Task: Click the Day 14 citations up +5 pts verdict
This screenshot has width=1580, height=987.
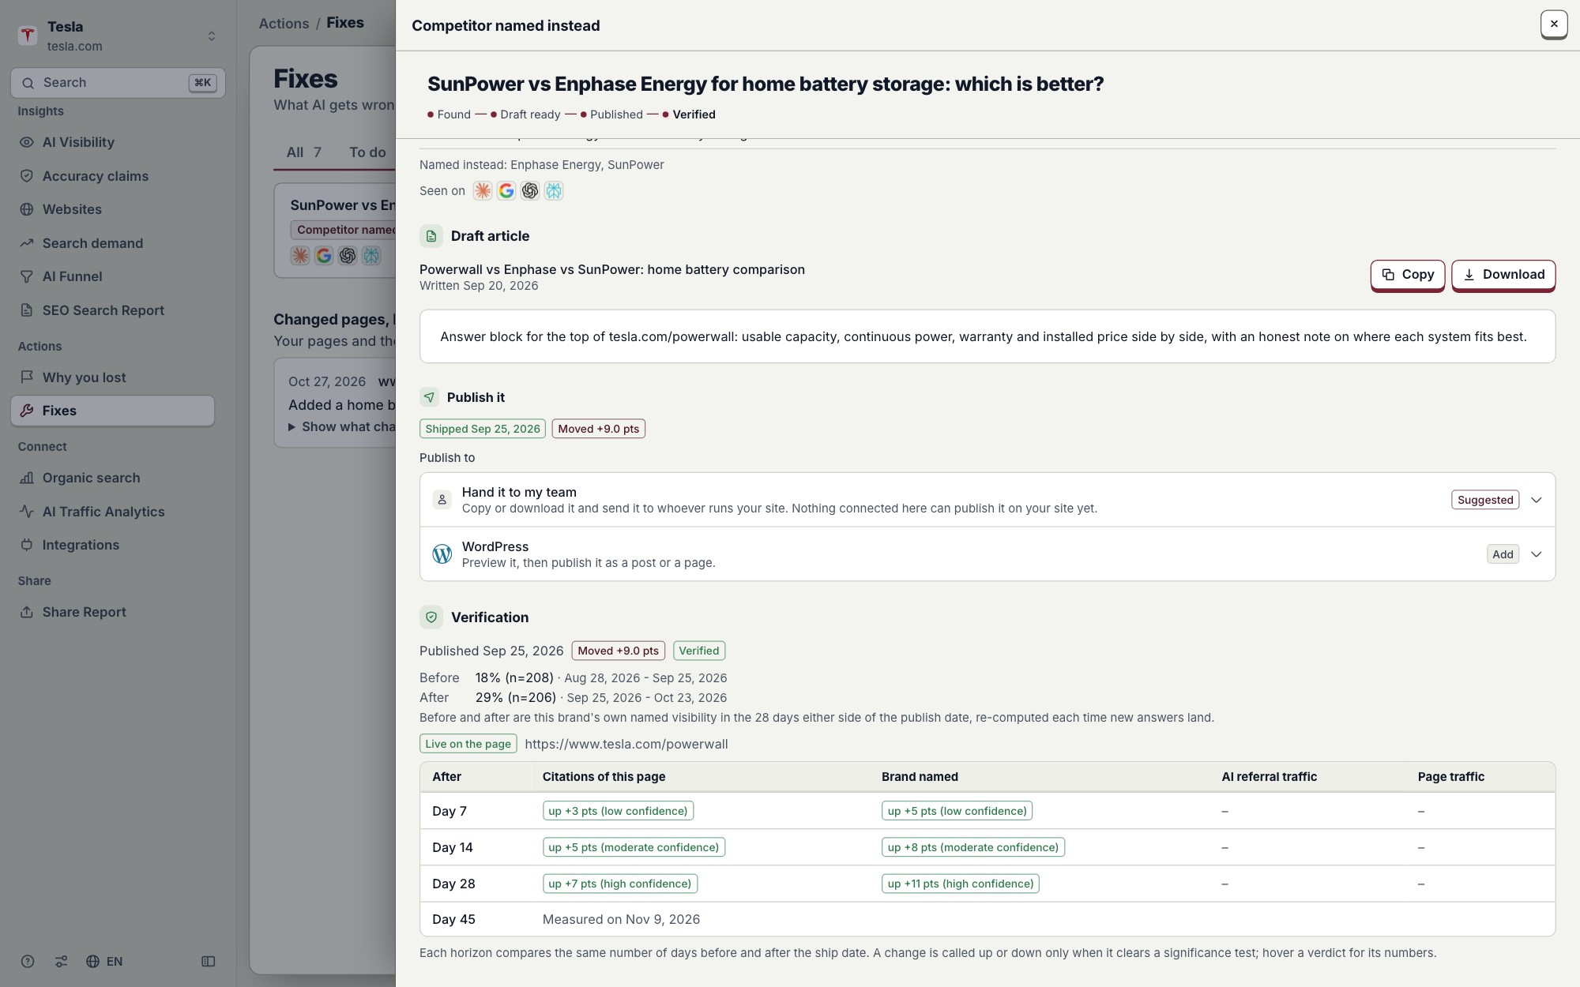Action: tap(634, 847)
